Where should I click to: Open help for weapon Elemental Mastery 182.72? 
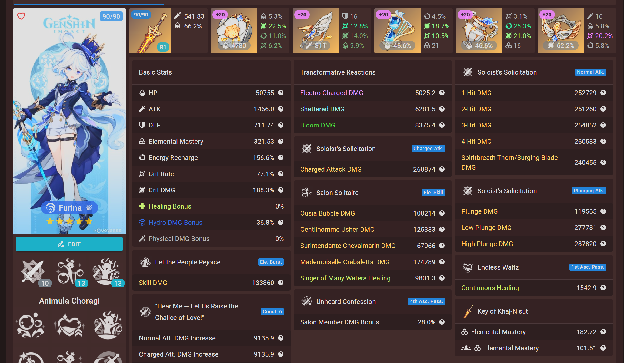point(603,332)
